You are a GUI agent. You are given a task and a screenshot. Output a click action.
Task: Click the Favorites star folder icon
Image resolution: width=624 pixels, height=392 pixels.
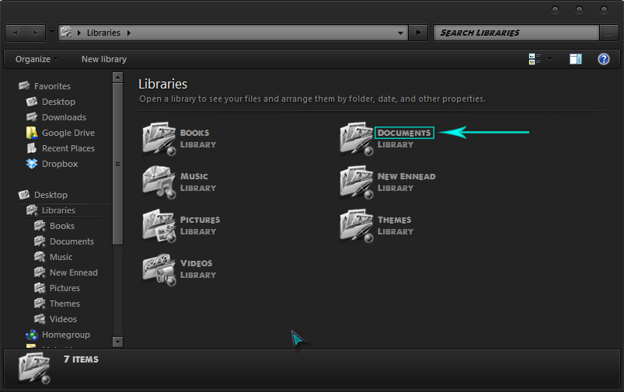(24, 85)
